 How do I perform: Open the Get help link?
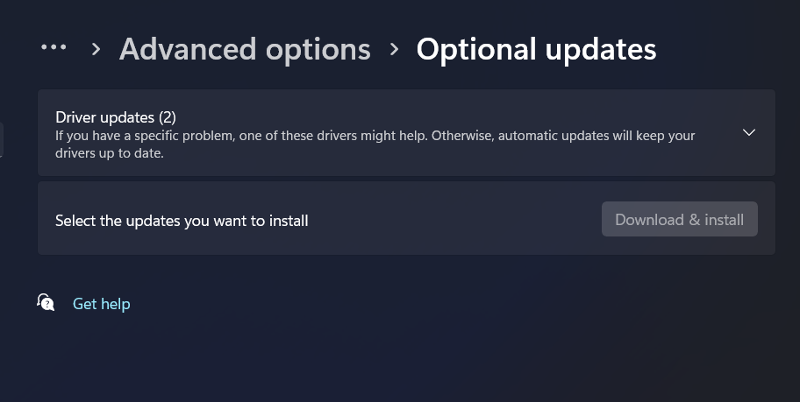coord(101,304)
